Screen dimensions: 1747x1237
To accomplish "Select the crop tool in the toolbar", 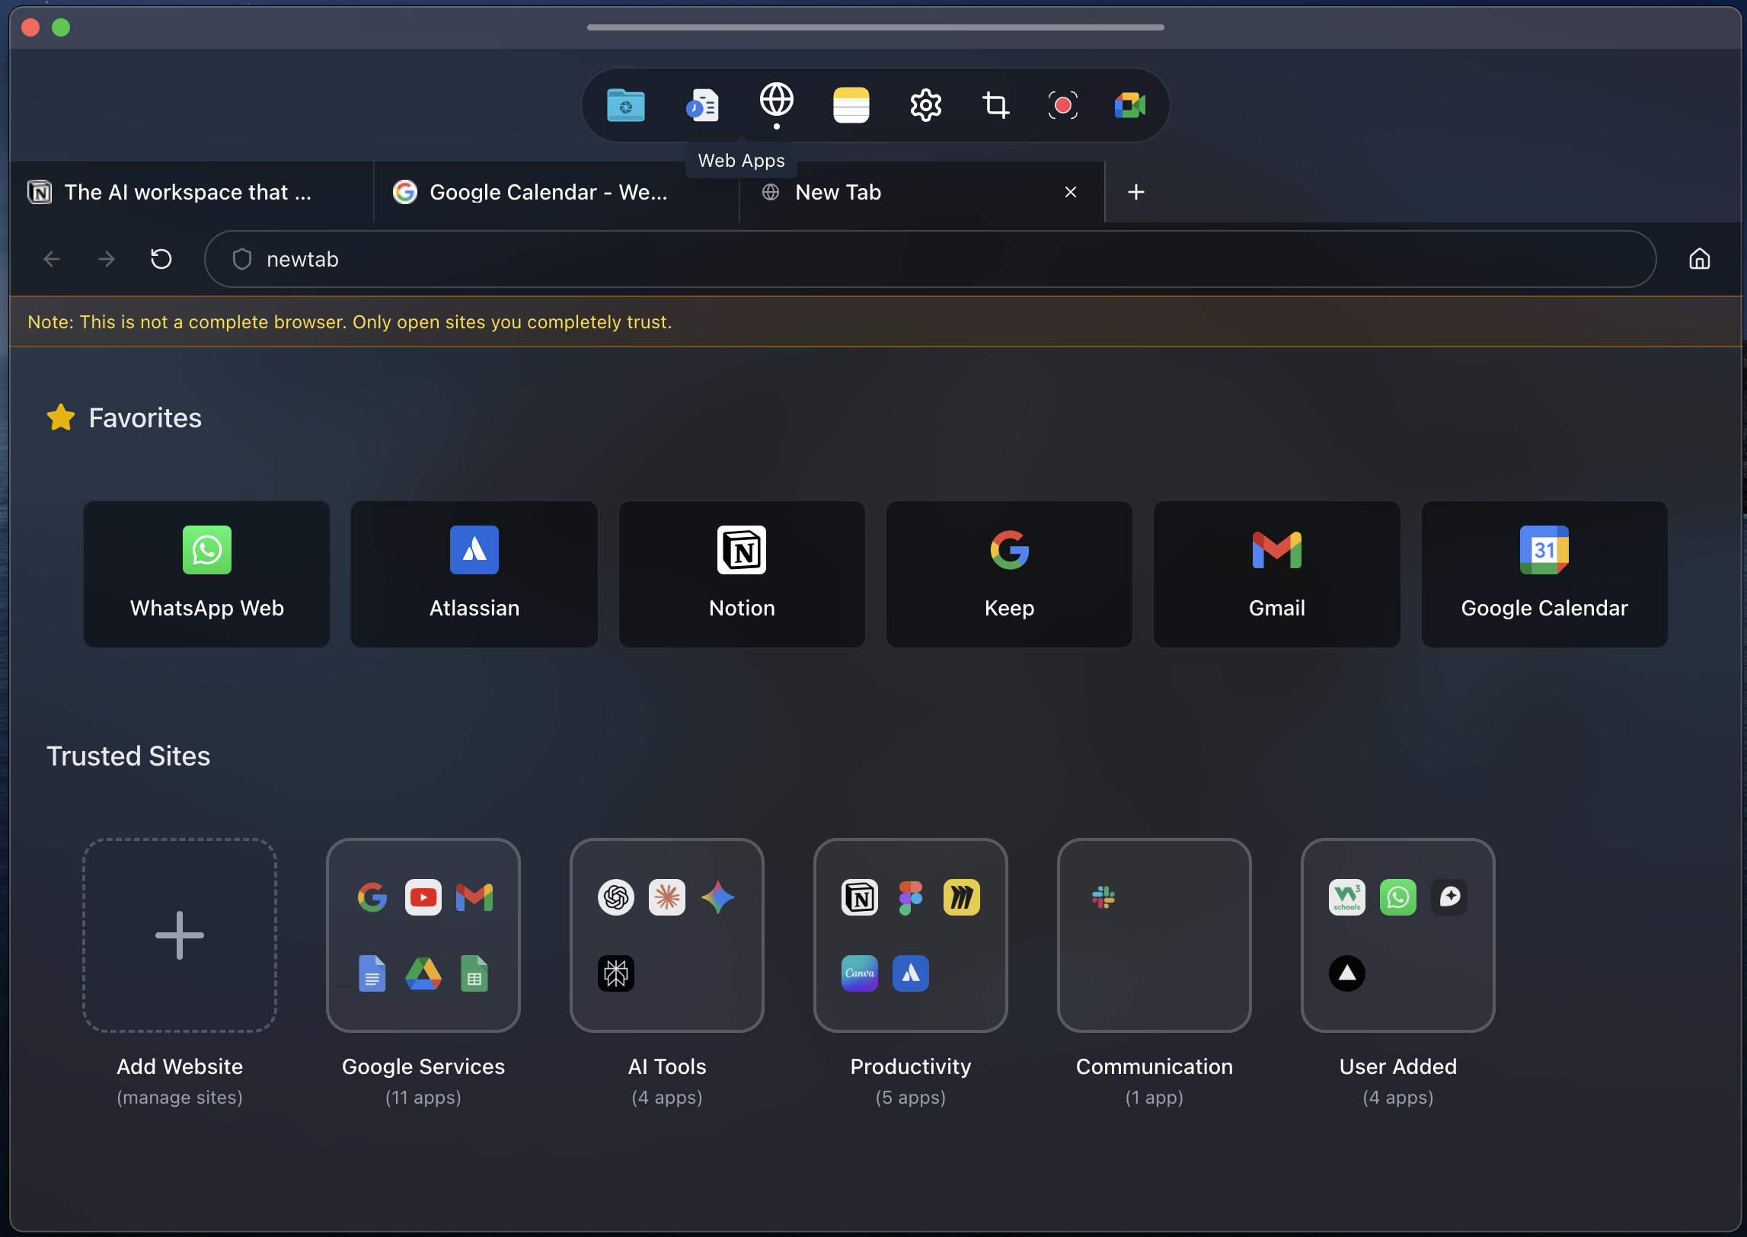I will (x=996, y=104).
